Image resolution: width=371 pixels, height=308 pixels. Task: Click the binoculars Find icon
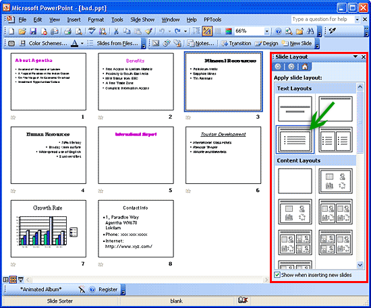pos(310,31)
